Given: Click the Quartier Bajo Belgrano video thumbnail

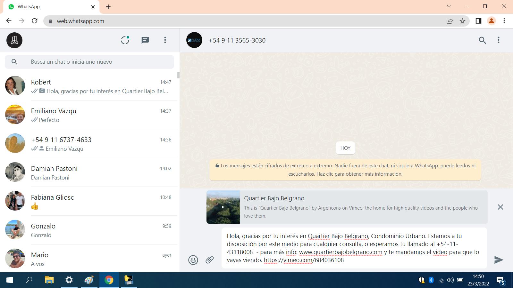Looking at the screenshot, I should click(223, 207).
